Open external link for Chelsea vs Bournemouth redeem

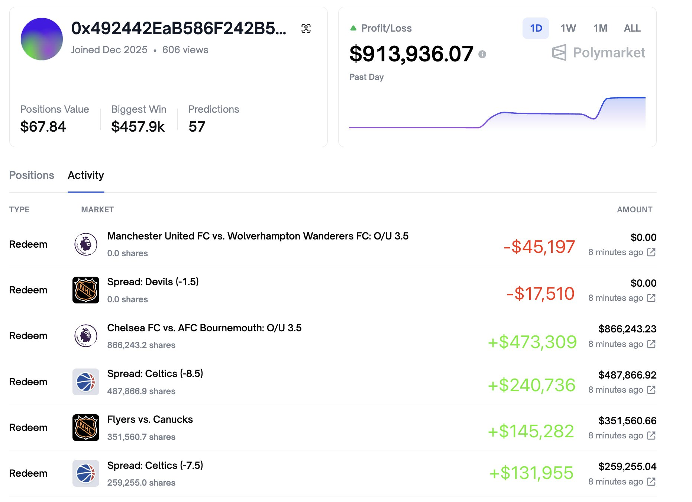click(x=651, y=344)
